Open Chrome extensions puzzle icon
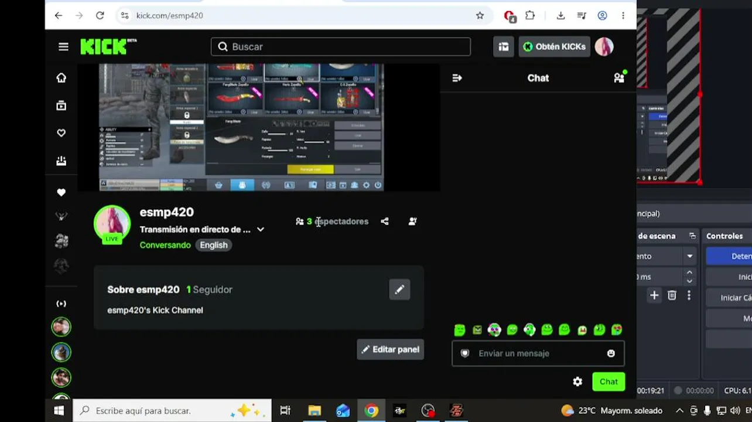This screenshot has height=422, width=752. tap(530, 16)
